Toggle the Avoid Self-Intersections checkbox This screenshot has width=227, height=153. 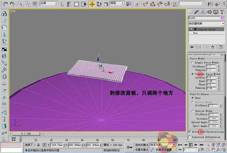tap(190, 132)
